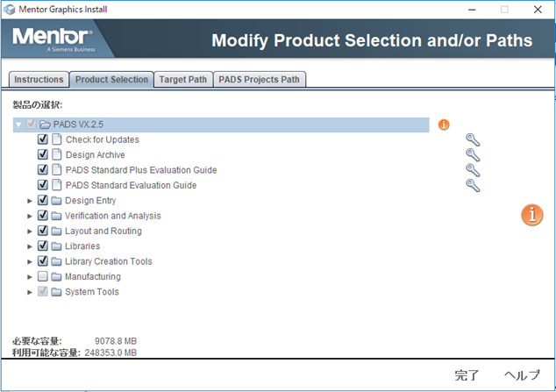Click the Design Entry folder icon

[56, 201]
